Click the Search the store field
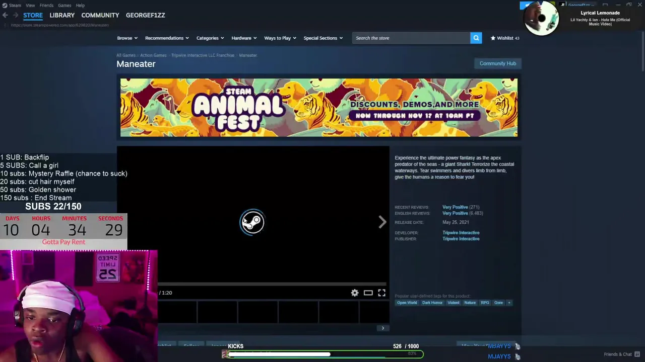 tap(411, 38)
